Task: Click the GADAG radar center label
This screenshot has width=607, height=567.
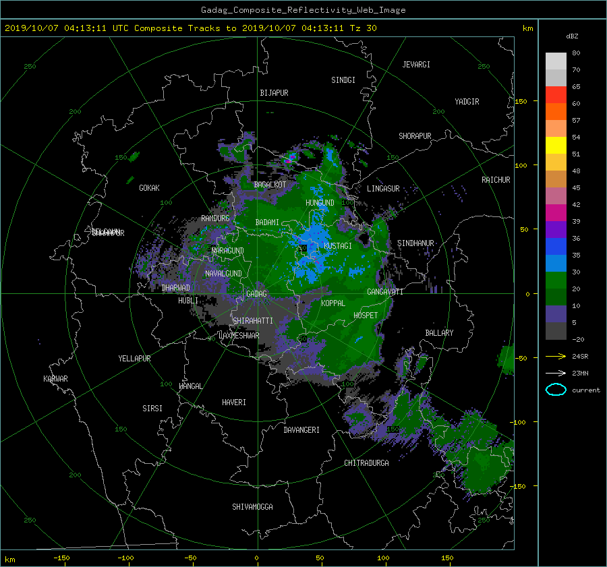Action: pyautogui.click(x=256, y=294)
